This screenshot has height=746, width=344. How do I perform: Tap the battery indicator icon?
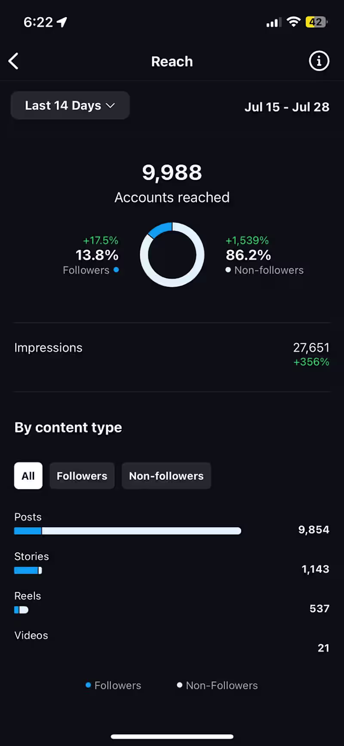(x=316, y=22)
